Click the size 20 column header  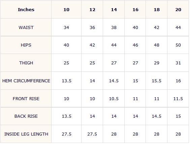pos(178,9)
